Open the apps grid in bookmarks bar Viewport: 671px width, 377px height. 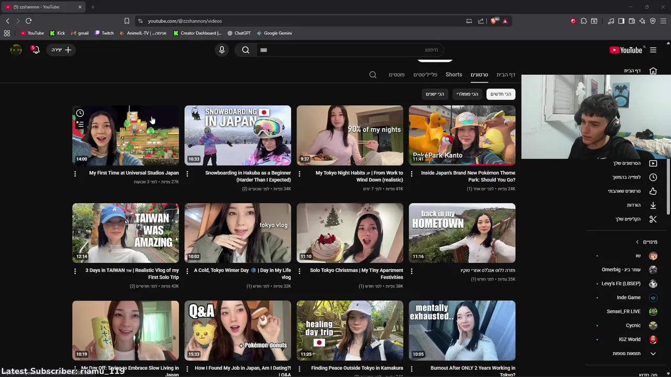coord(7,33)
